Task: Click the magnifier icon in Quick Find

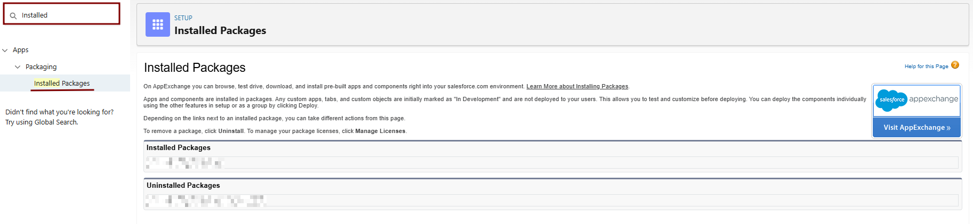Action: (x=13, y=16)
